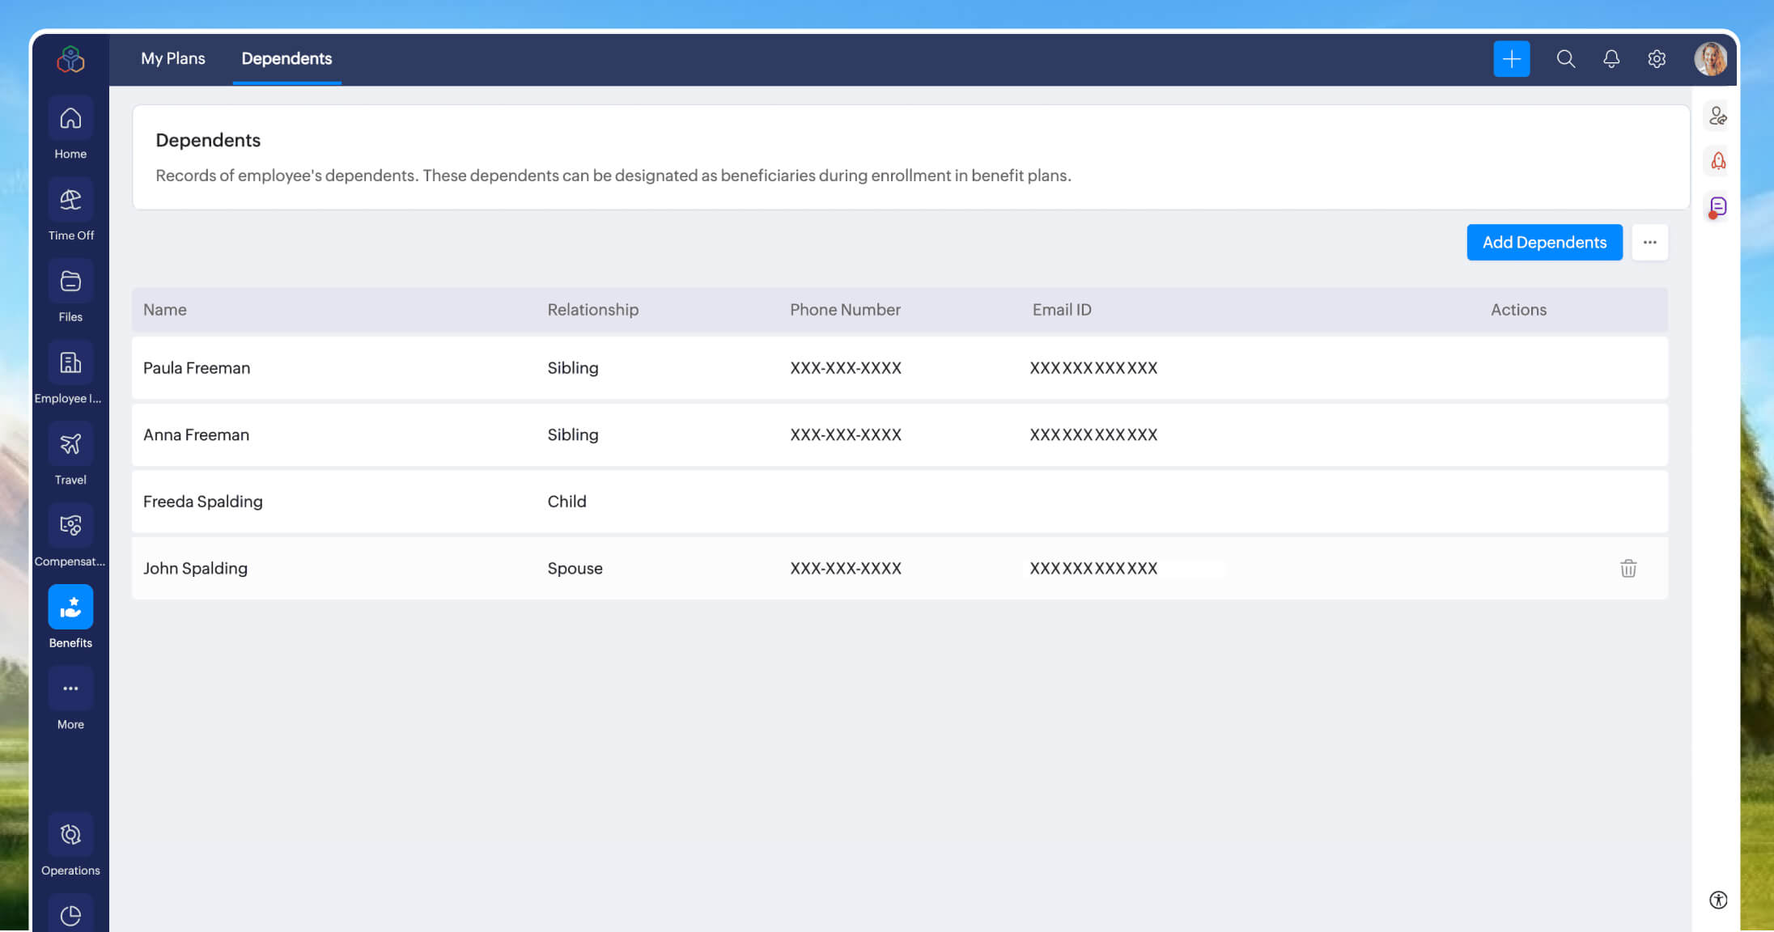
Task: Open the Travel module
Action: point(70,444)
